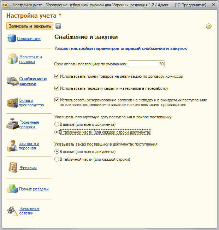Select В шапке radio for заказ поставщику
The height and width of the screenshot is (230, 219).
pyautogui.click(x=57, y=152)
